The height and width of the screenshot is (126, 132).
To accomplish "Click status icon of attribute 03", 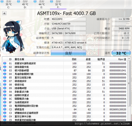I will [5, 71].
